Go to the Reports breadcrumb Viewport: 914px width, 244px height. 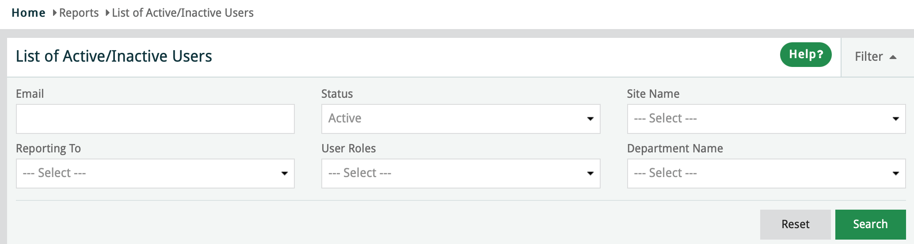coord(79,13)
